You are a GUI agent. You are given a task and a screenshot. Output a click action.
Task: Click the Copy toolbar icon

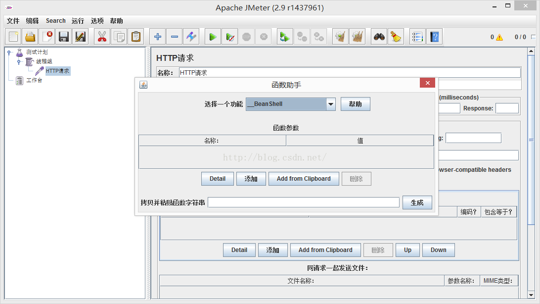119,37
